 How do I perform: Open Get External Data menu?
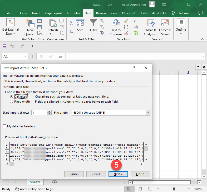click(x=11, y=27)
